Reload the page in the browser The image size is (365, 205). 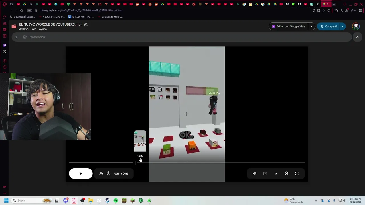pos(21,11)
